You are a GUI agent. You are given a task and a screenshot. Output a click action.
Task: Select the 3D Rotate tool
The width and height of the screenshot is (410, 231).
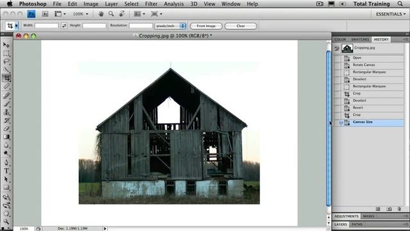click(x=6, y=197)
